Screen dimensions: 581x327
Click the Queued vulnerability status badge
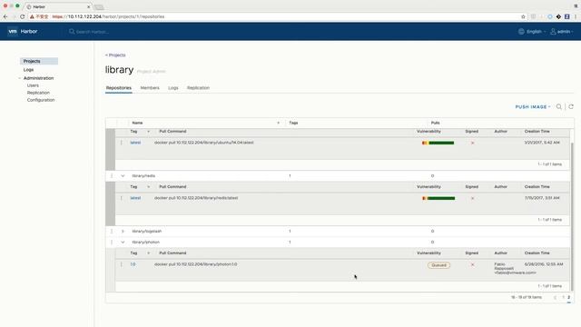[x=438, y=265]
